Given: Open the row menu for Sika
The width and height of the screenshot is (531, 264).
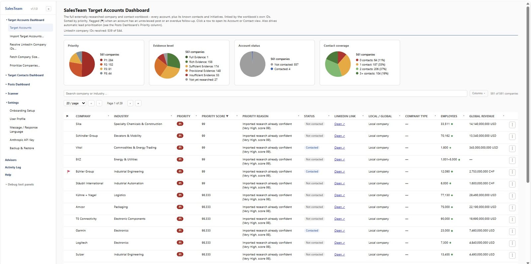Looking at the screenshot, I should click(x=512, y=125).
